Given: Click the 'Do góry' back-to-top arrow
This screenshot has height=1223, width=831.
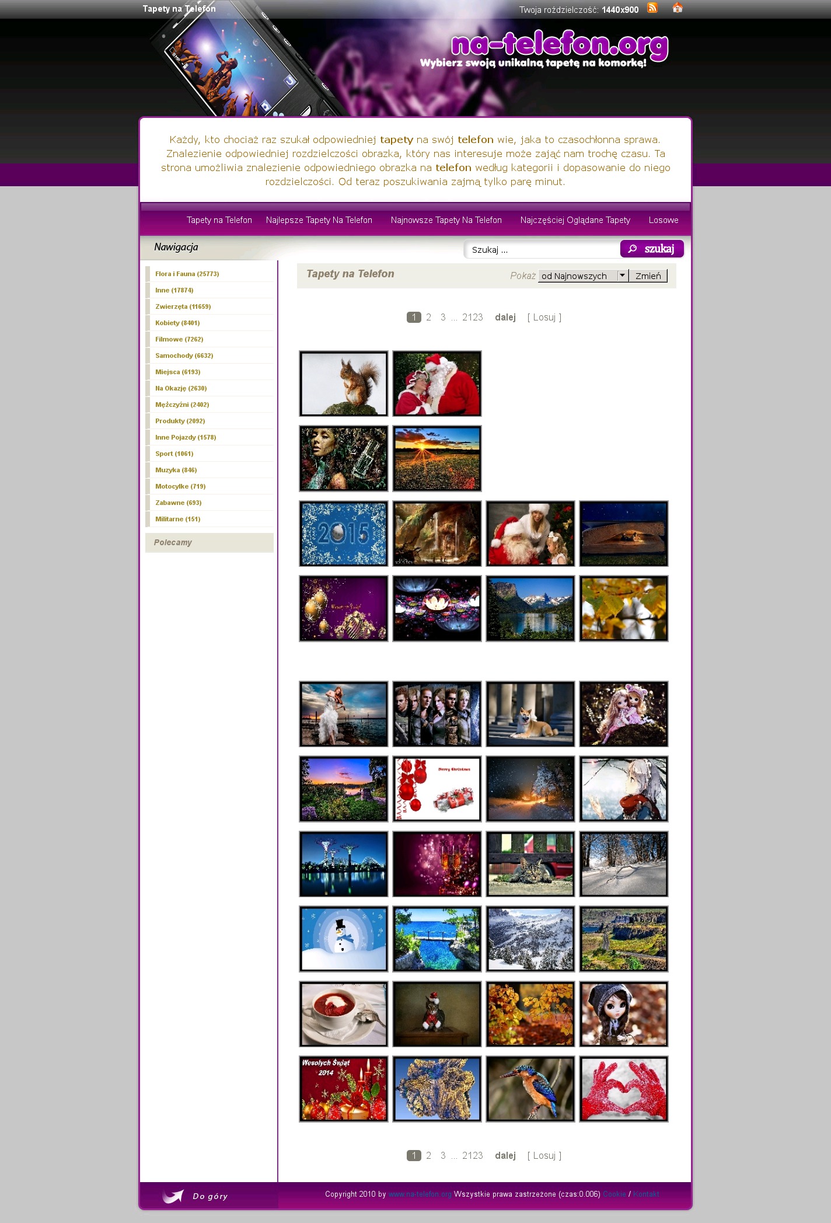Looking at the screenshot, I should [x=195, y=1196].
